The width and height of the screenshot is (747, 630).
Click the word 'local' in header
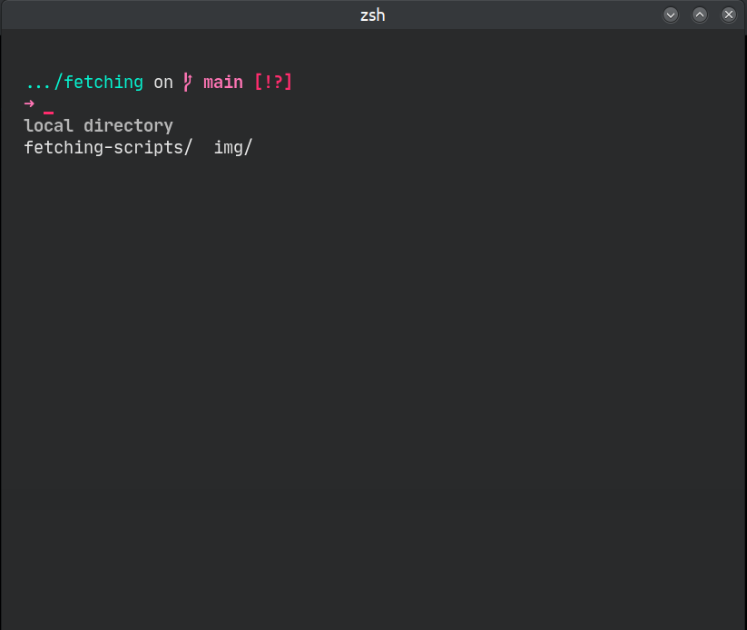click(49, 125)
